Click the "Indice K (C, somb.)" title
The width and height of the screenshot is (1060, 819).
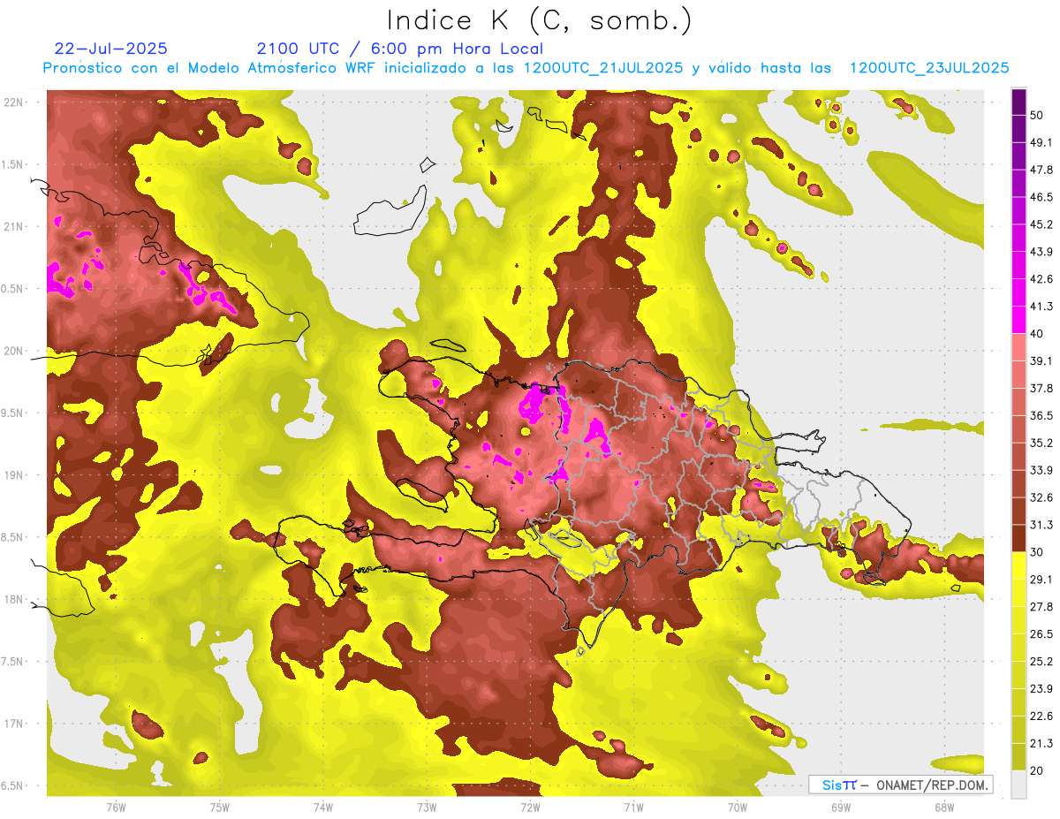539,20
